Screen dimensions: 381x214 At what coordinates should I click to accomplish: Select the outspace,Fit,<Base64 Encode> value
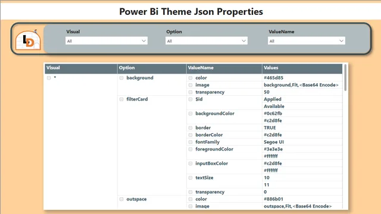pyautogui.click(x=302, y=206)
